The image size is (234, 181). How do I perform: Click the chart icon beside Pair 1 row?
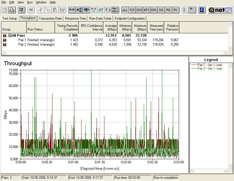pos(4,40)
